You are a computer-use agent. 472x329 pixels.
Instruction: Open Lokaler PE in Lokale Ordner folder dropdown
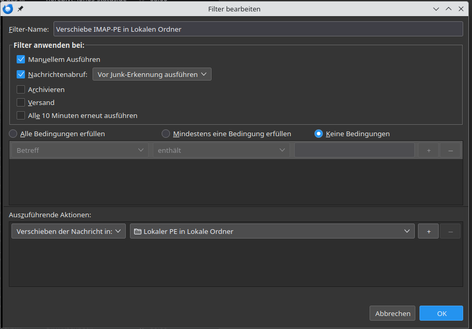(x=272, y=231)
